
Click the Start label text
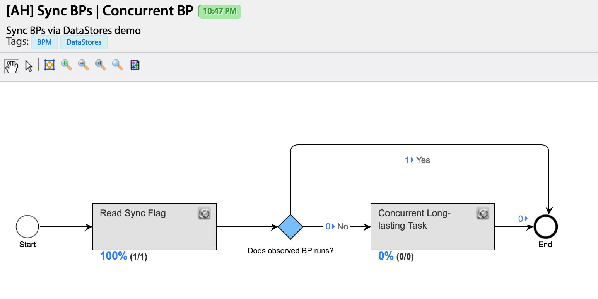[27, 245]
